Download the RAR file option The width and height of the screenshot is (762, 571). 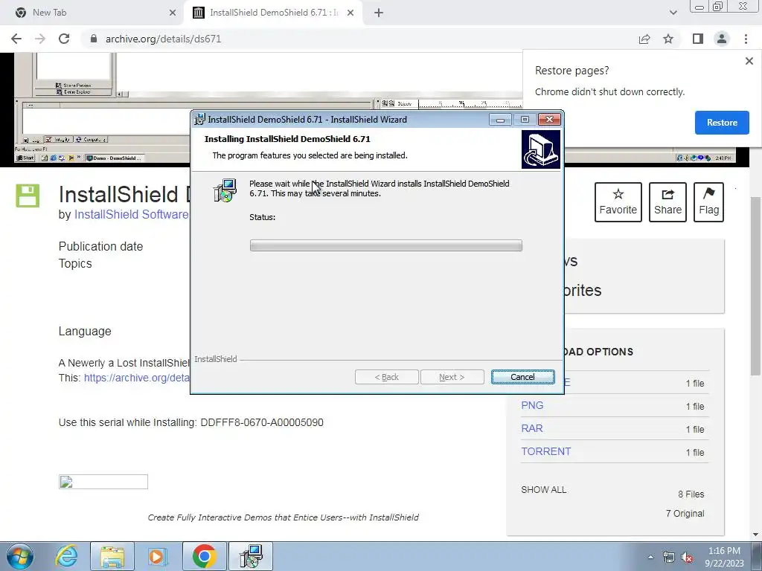point(532,428)
